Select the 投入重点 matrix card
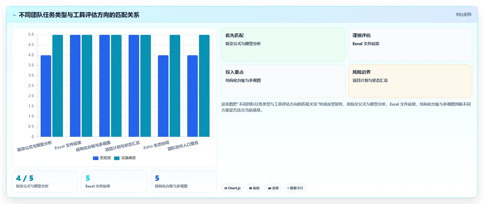This screenshot has width=484, height=204. [283, 81]
